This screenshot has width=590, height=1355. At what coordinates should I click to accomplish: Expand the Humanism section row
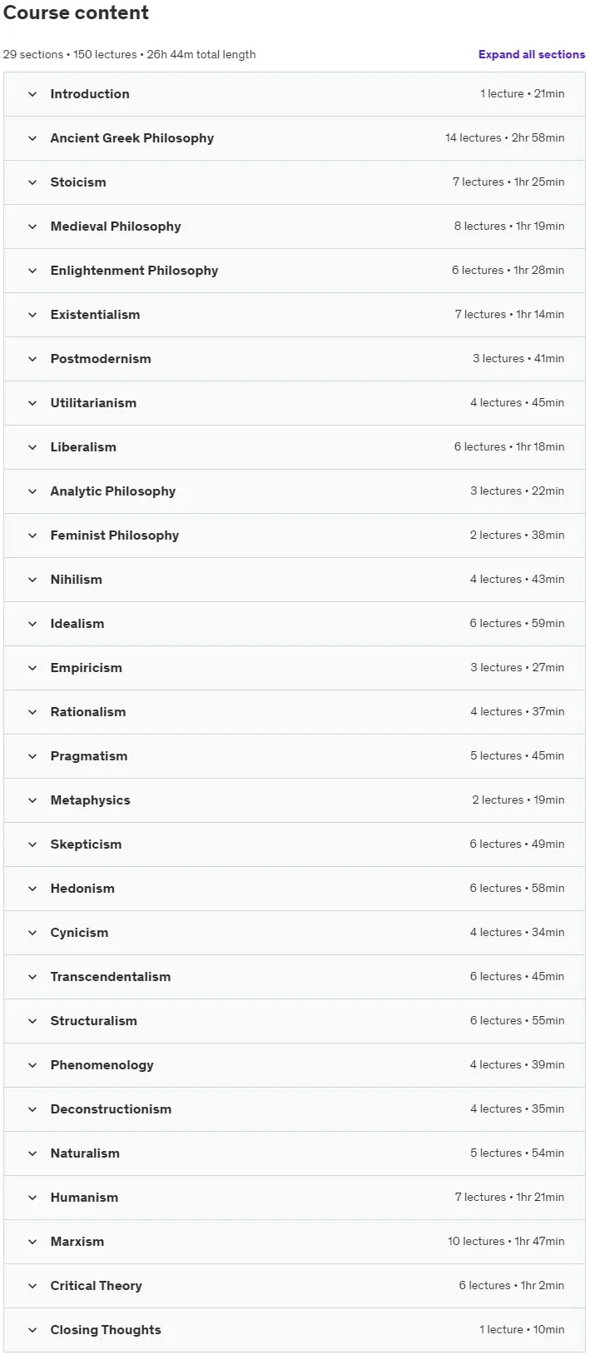click(x=295, y=1198)
